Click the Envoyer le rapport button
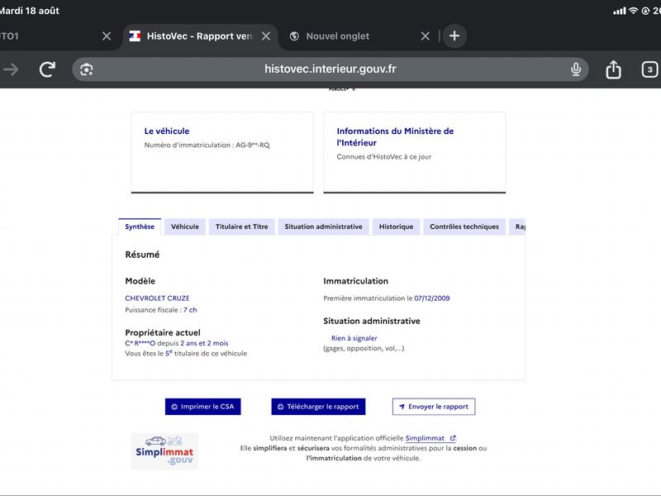 (x=434, y=407)
